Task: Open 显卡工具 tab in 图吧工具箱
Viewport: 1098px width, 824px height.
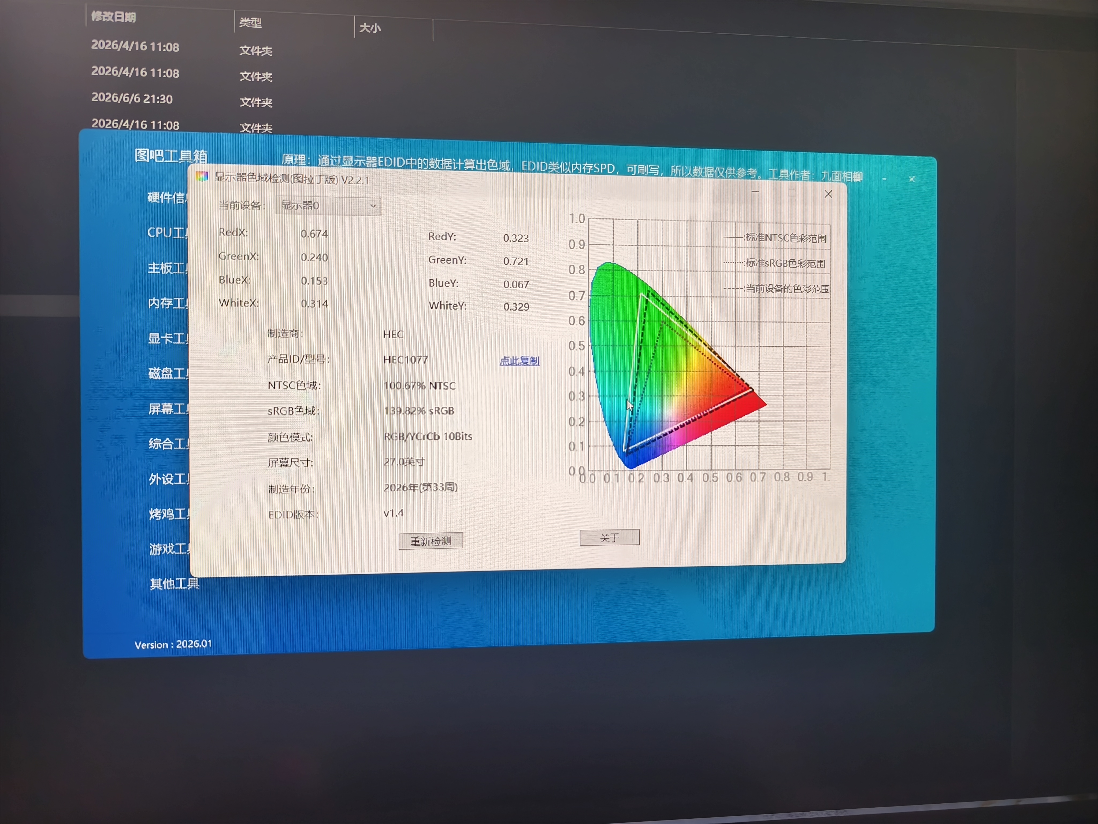Action: tap(169, 338)
